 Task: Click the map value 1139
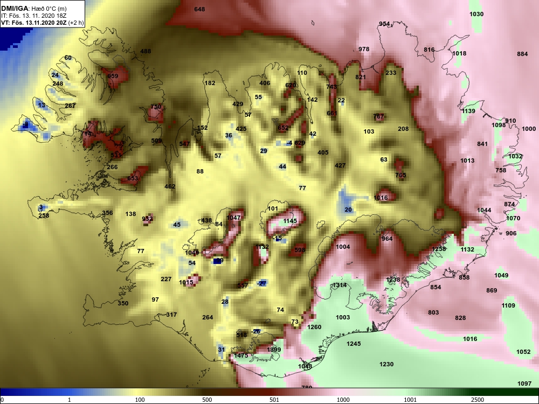point(468,112)
